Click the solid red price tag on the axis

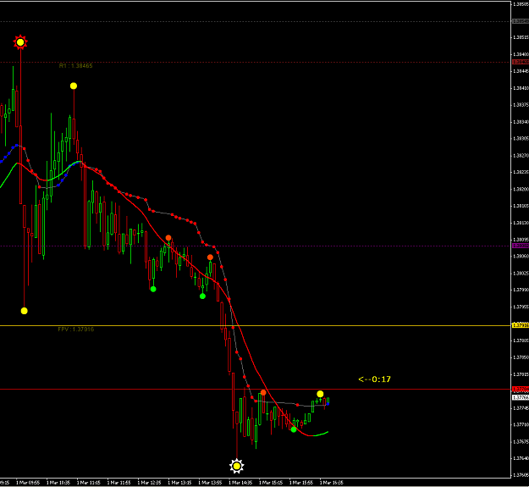tap(521, 389)
